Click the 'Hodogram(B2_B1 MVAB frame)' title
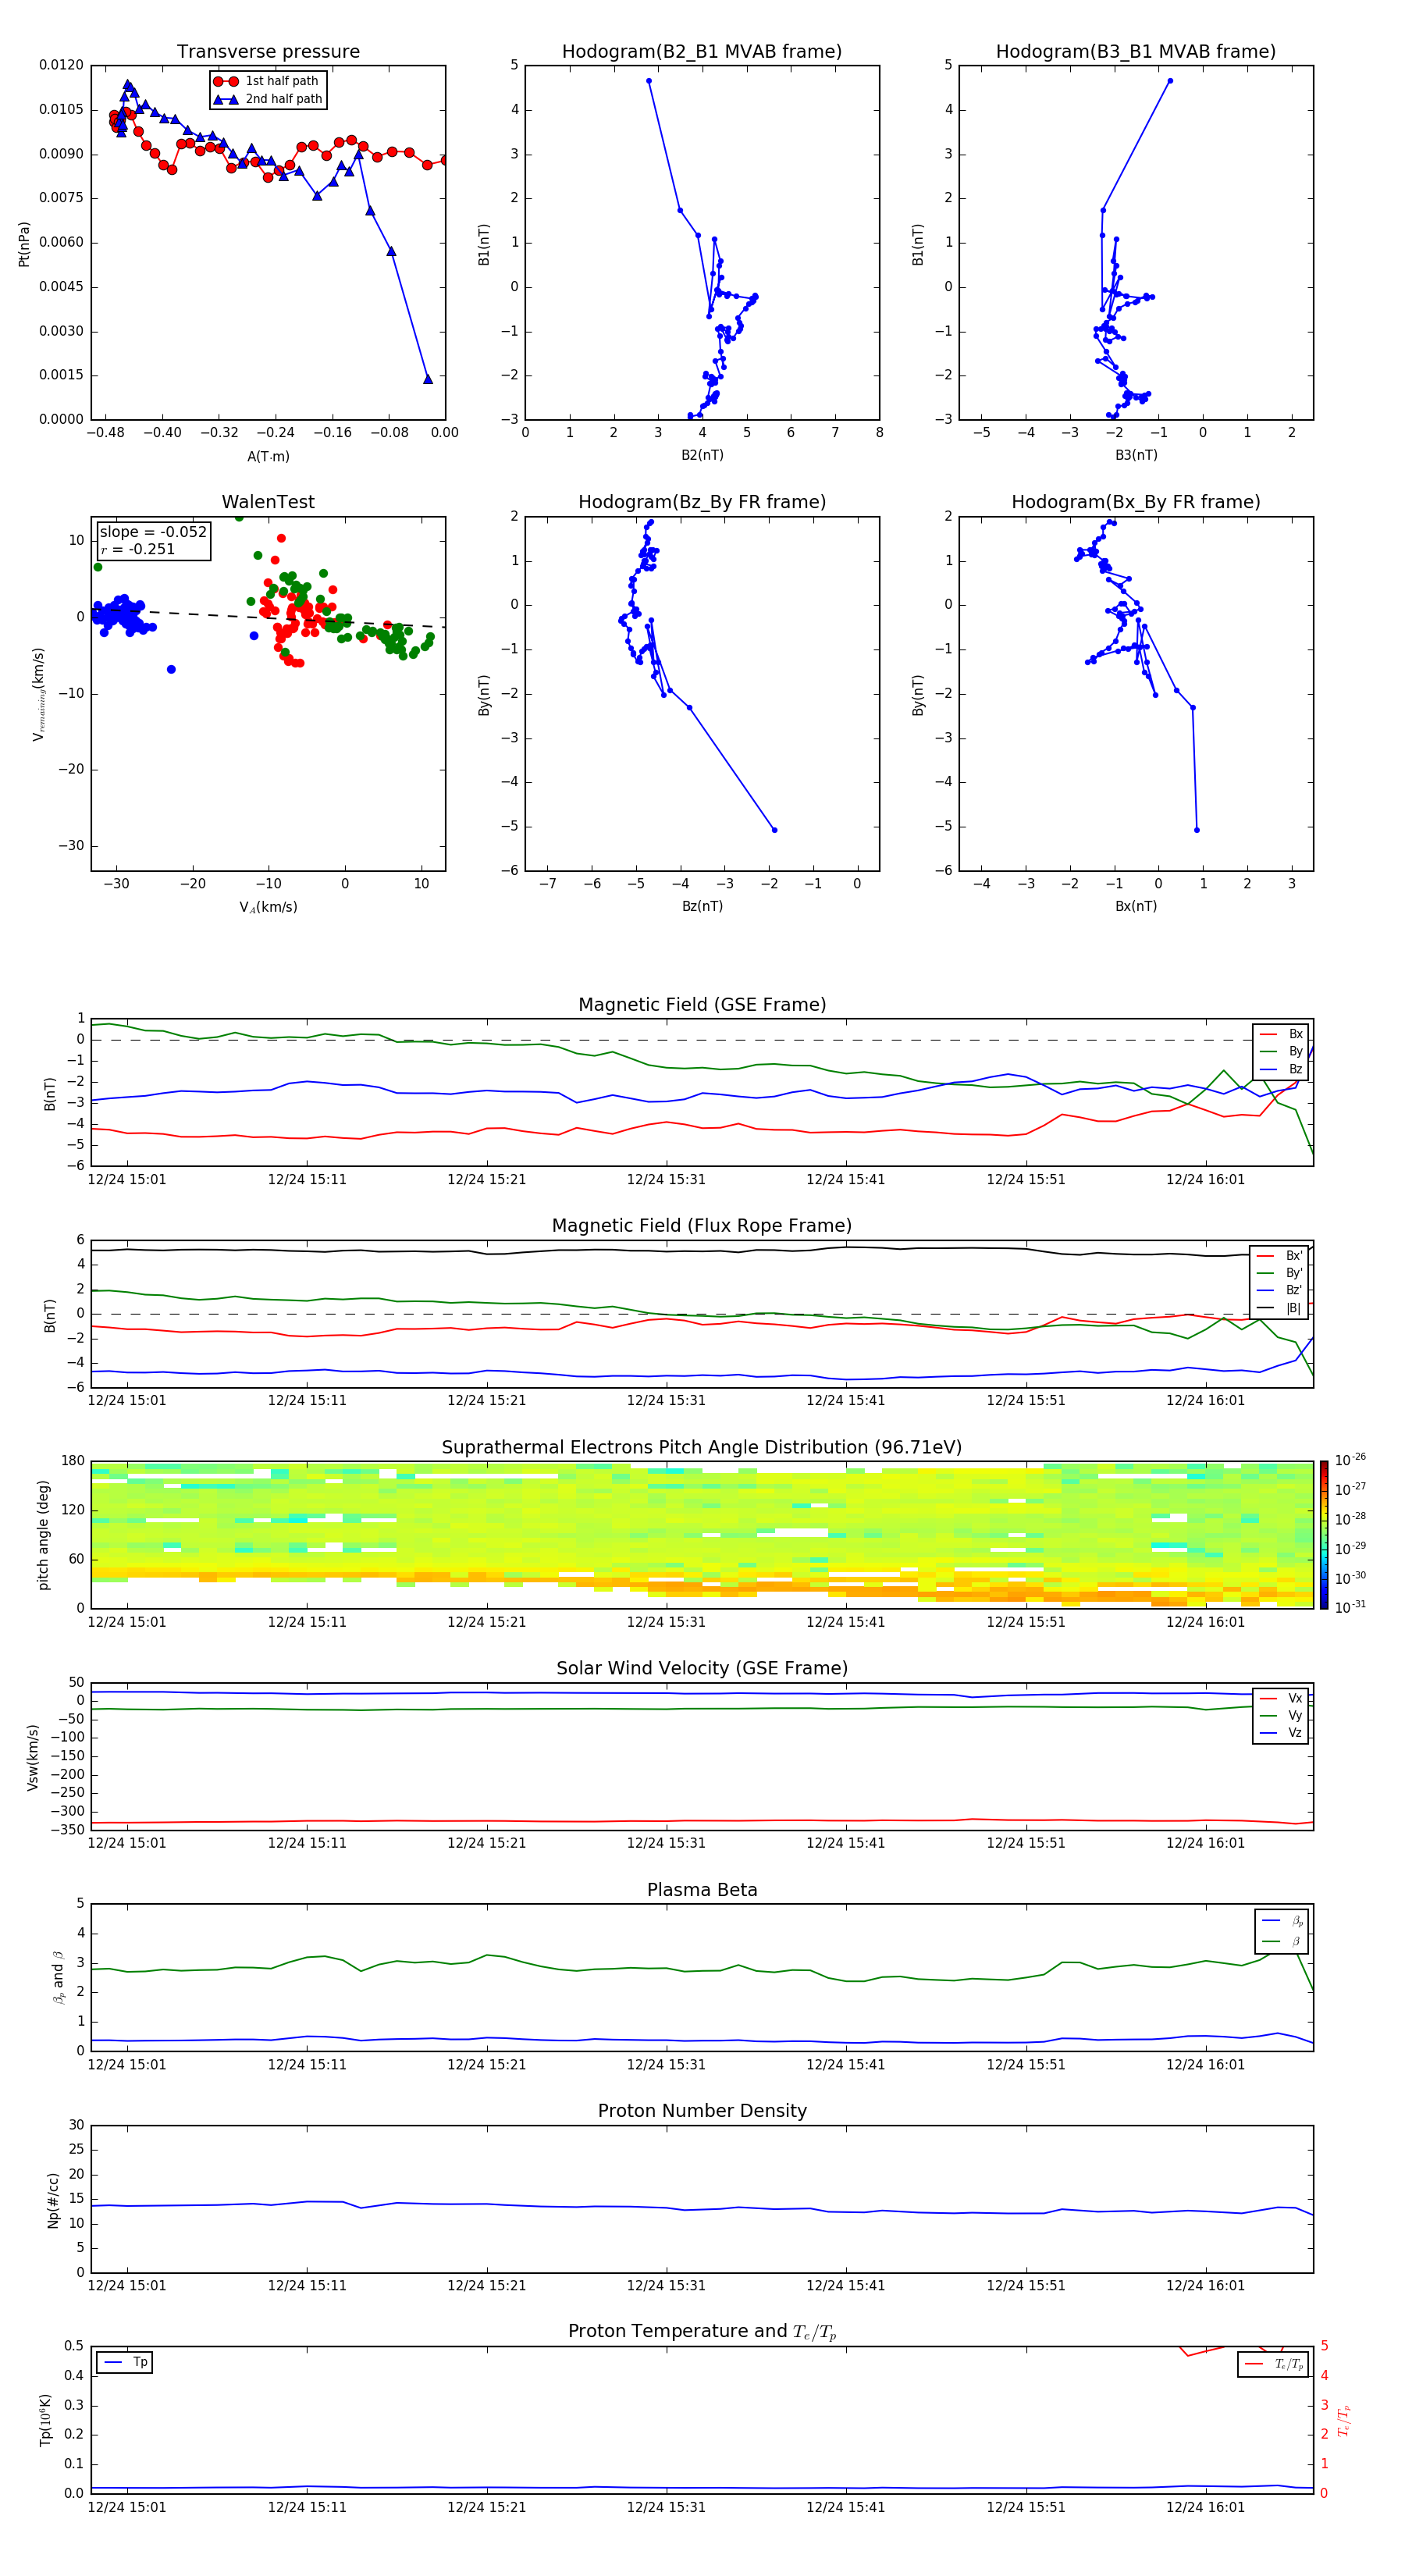The width and height of the screenshot is (1405, 2576). point(702,52)
